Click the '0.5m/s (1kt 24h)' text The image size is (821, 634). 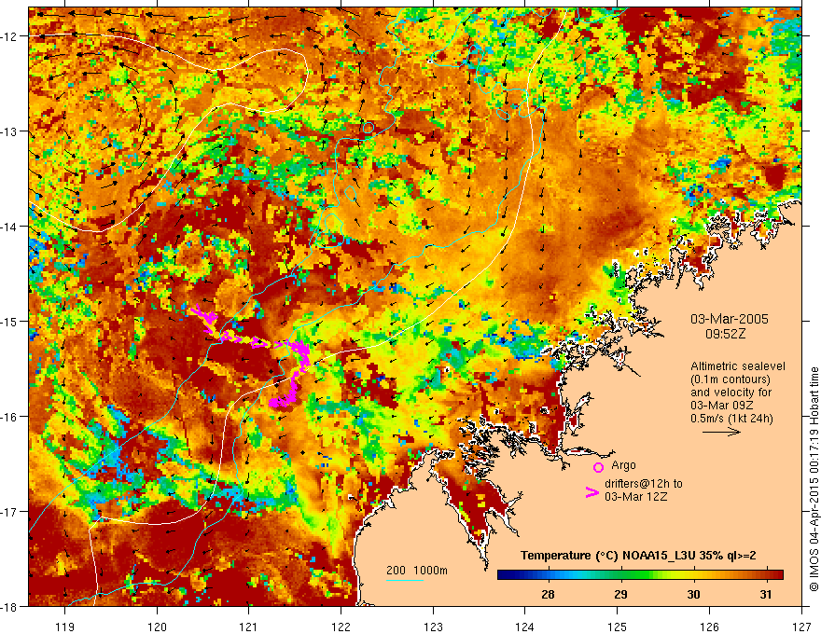(732, 419)
